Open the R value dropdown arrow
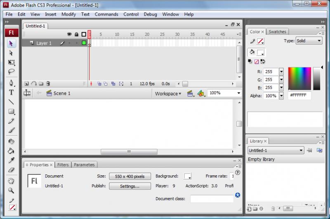This screenshot has width=330, height=219. point(281,71)
